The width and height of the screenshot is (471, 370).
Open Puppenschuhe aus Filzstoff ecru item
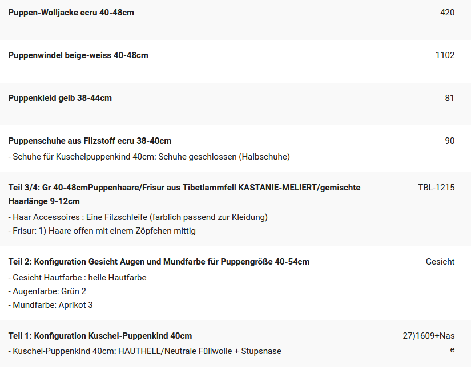[90, 141]
